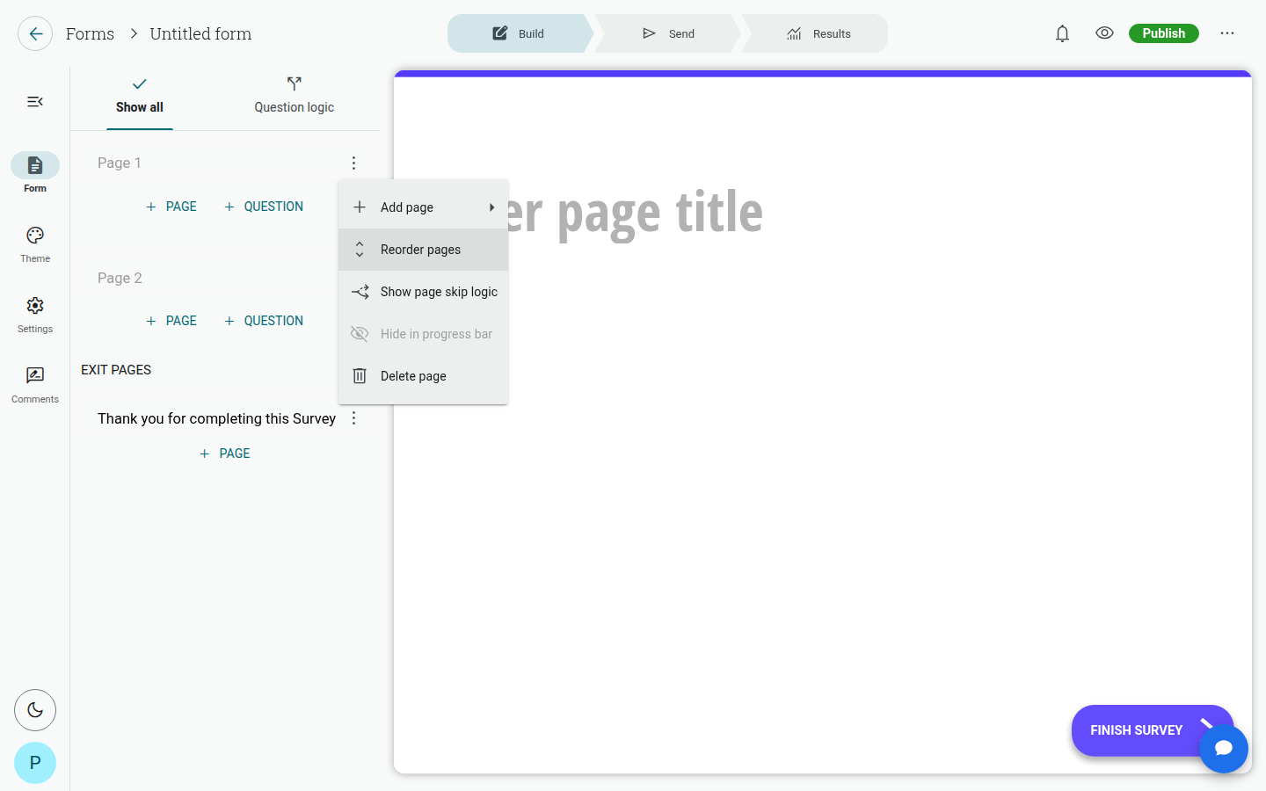Expand the Add page submenu arrow

[491, 207]
